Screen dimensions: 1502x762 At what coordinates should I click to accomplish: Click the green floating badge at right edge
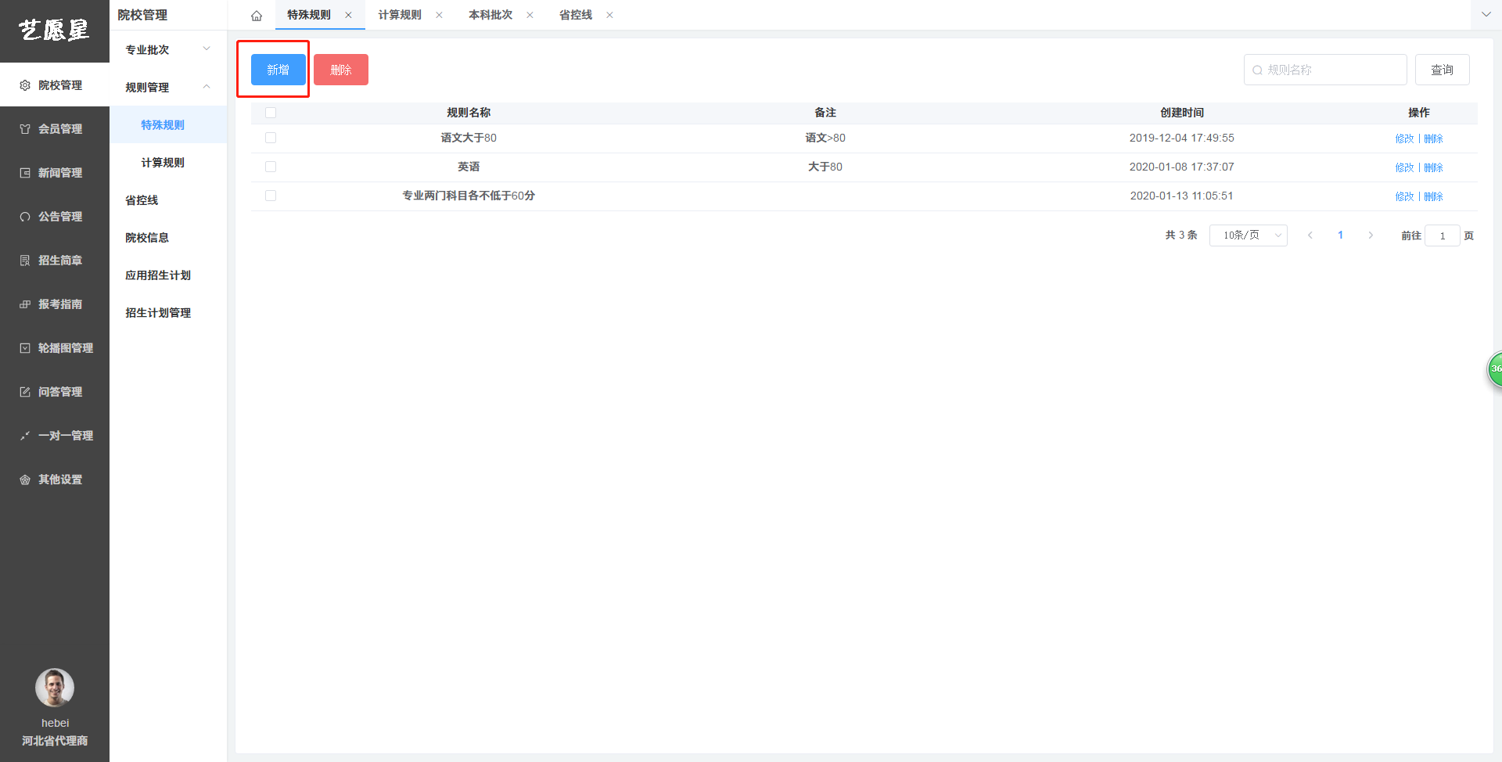click(1495, 368)
